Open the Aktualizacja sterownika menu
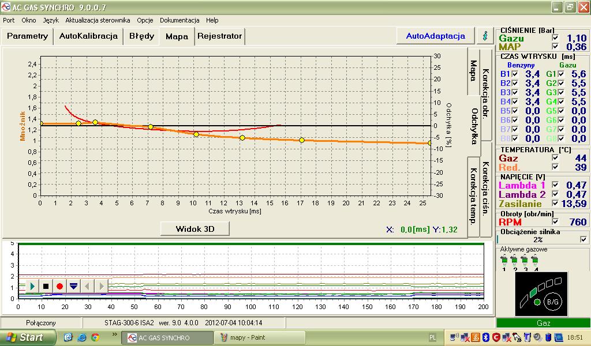Screen dimensions: 591x346 (98, 20)
